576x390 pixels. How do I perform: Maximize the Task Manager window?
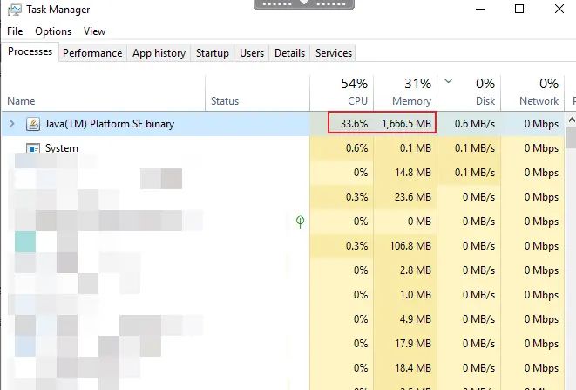click(x=519, y=10)
